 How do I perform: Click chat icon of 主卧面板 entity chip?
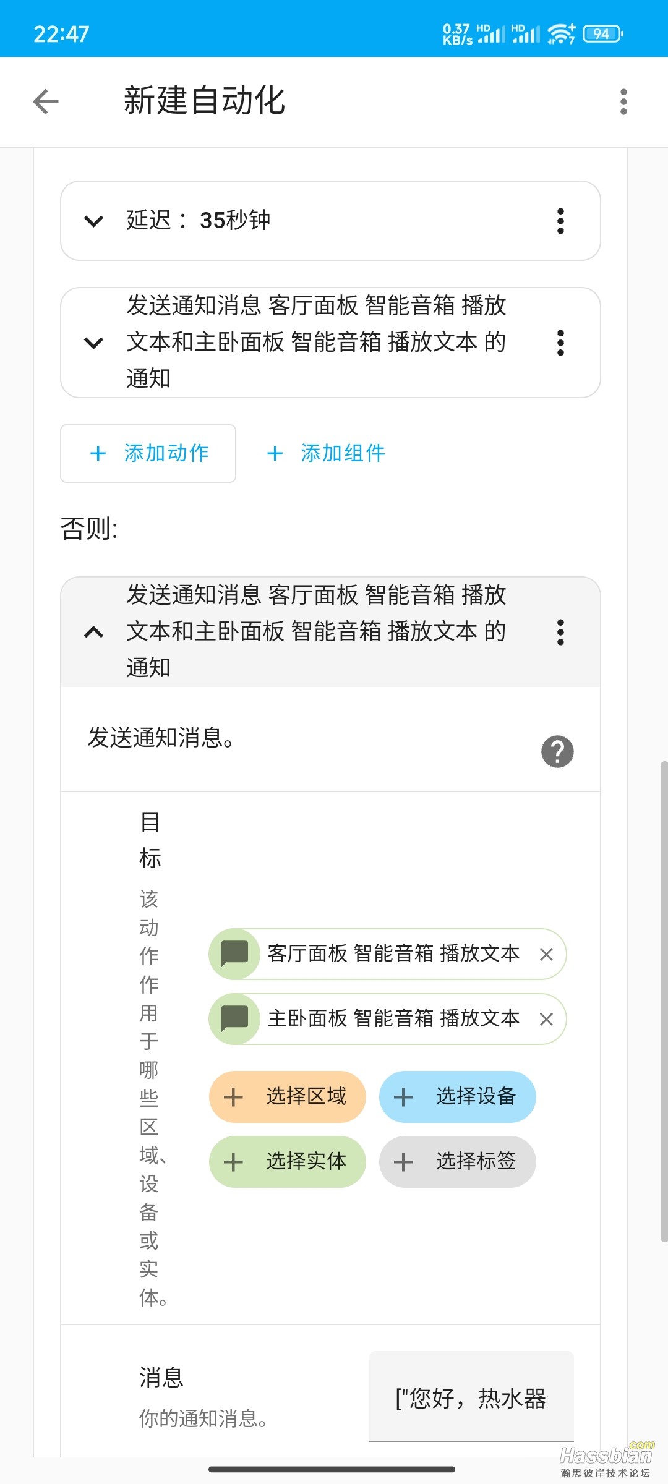coord(234,1019)
